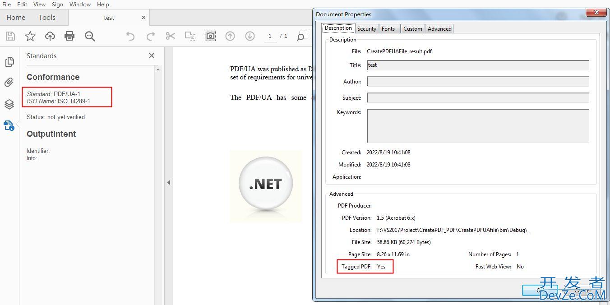Click the Standards panel sidebar icon
Image resolution: width=610 pixels, height=305 pixels.
pos(9,125)
